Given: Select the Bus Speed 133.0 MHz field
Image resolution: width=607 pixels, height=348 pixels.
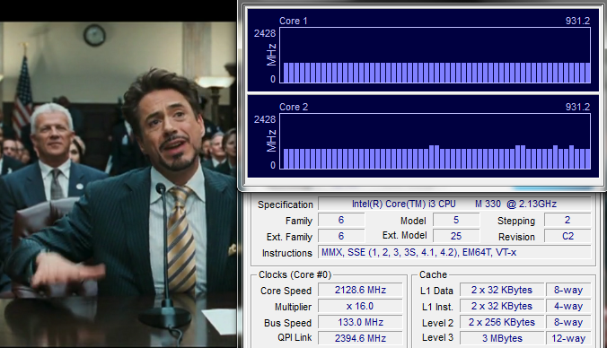Looking at the screenshot, I should click(x=360, y=323).
